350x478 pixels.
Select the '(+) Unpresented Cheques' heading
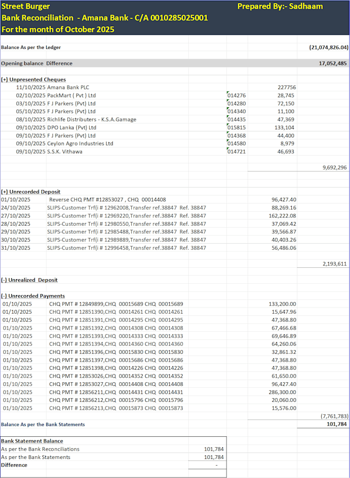click(x=33, y=79)
